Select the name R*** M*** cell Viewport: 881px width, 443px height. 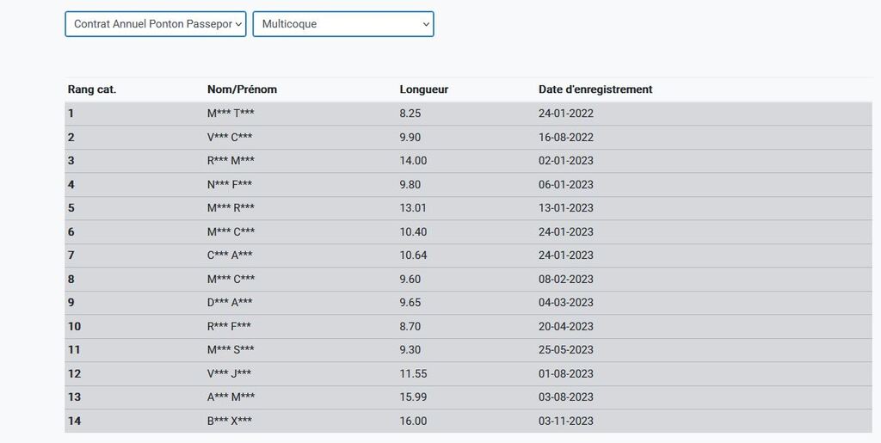click(x=231, y=161)
